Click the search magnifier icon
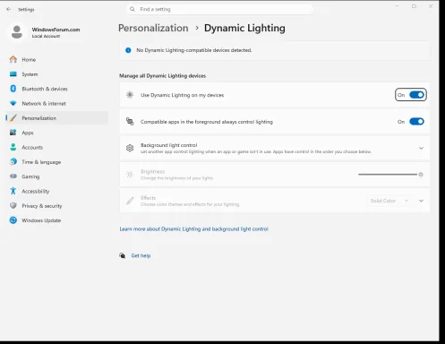This screenshot has height=344, width=445. pyautogui.click(x=133, y=9)
